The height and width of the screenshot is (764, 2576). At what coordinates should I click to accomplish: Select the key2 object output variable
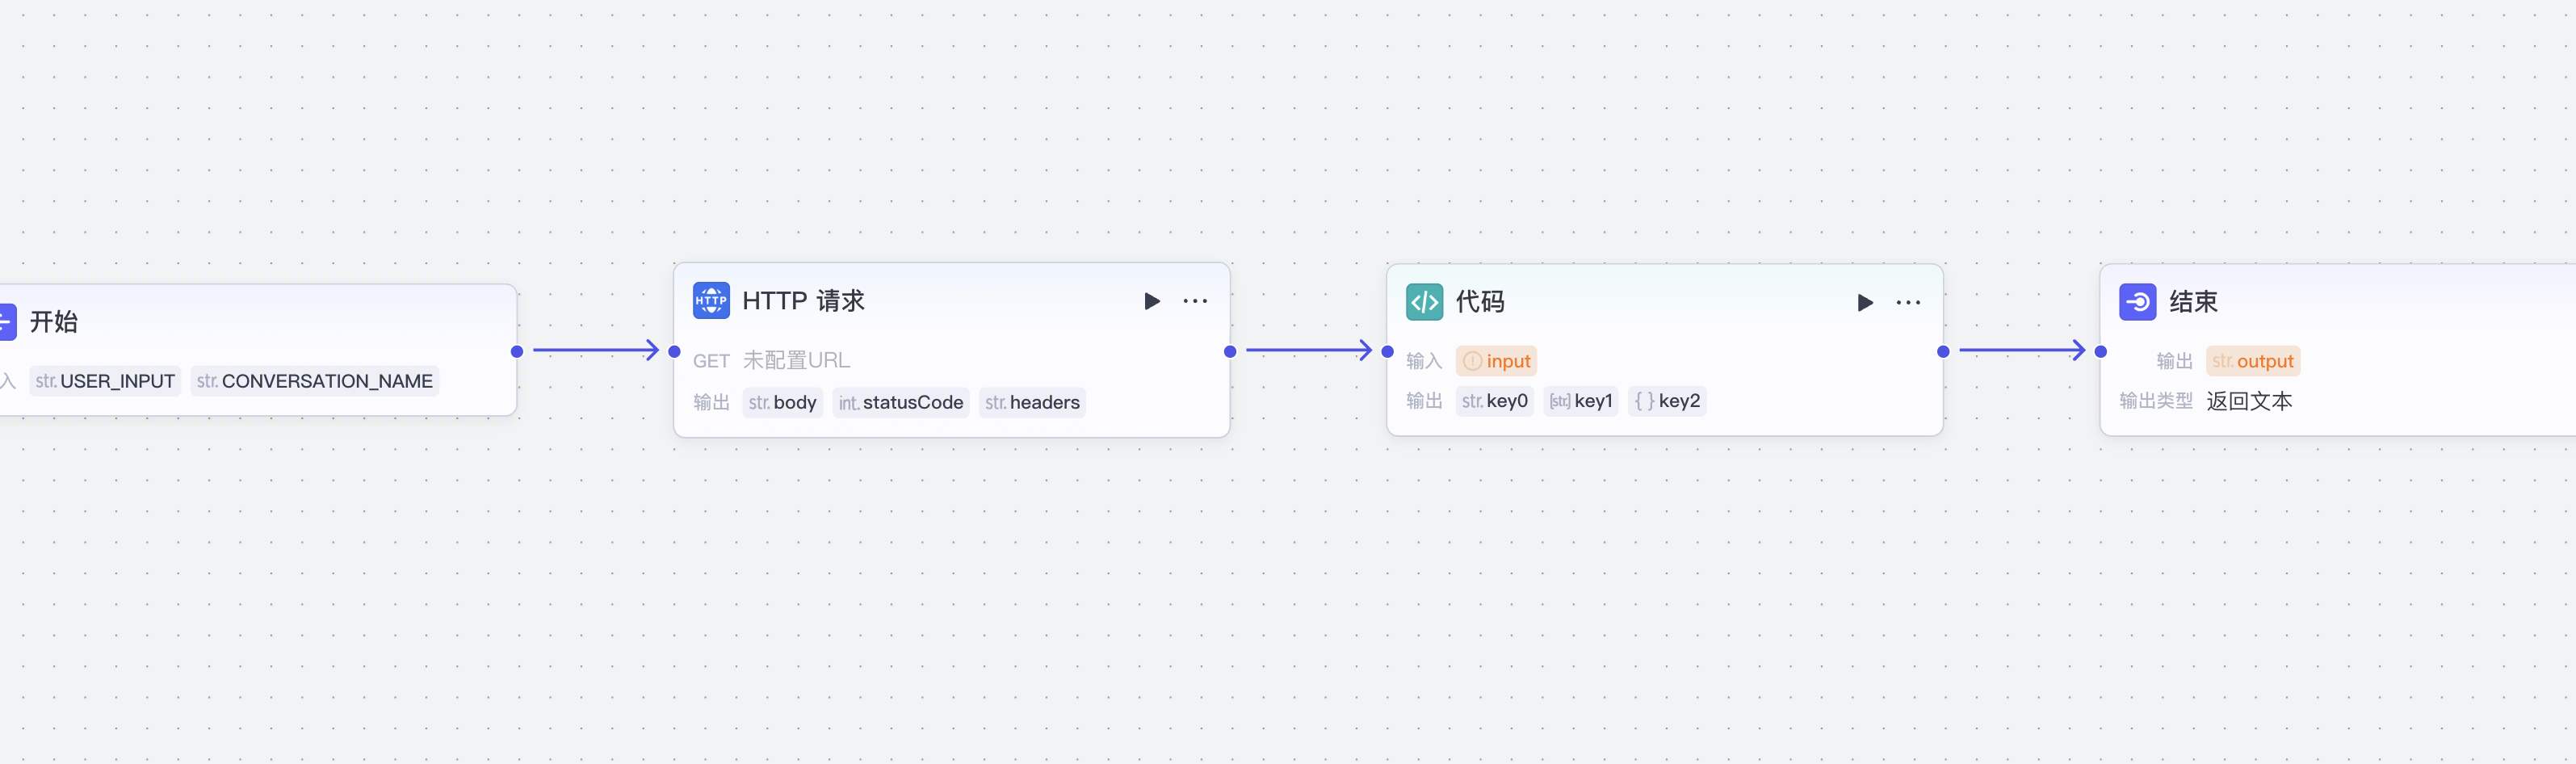pos(1667,401)
